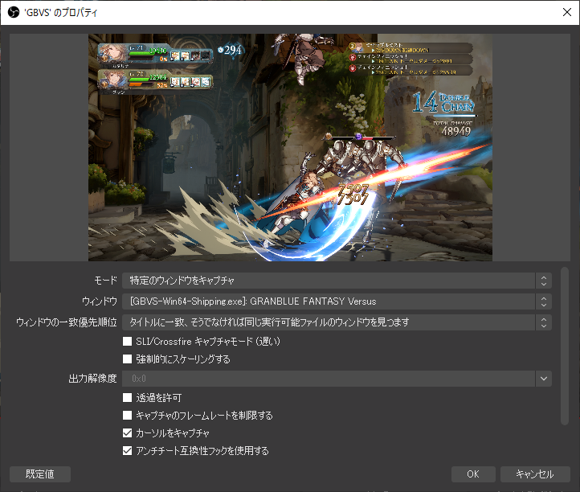The width and height of the screenshot is (580, 492).
Task: Open the ウィンドウの一致優先順位 dropdown
Action: (x=337, y=322)
